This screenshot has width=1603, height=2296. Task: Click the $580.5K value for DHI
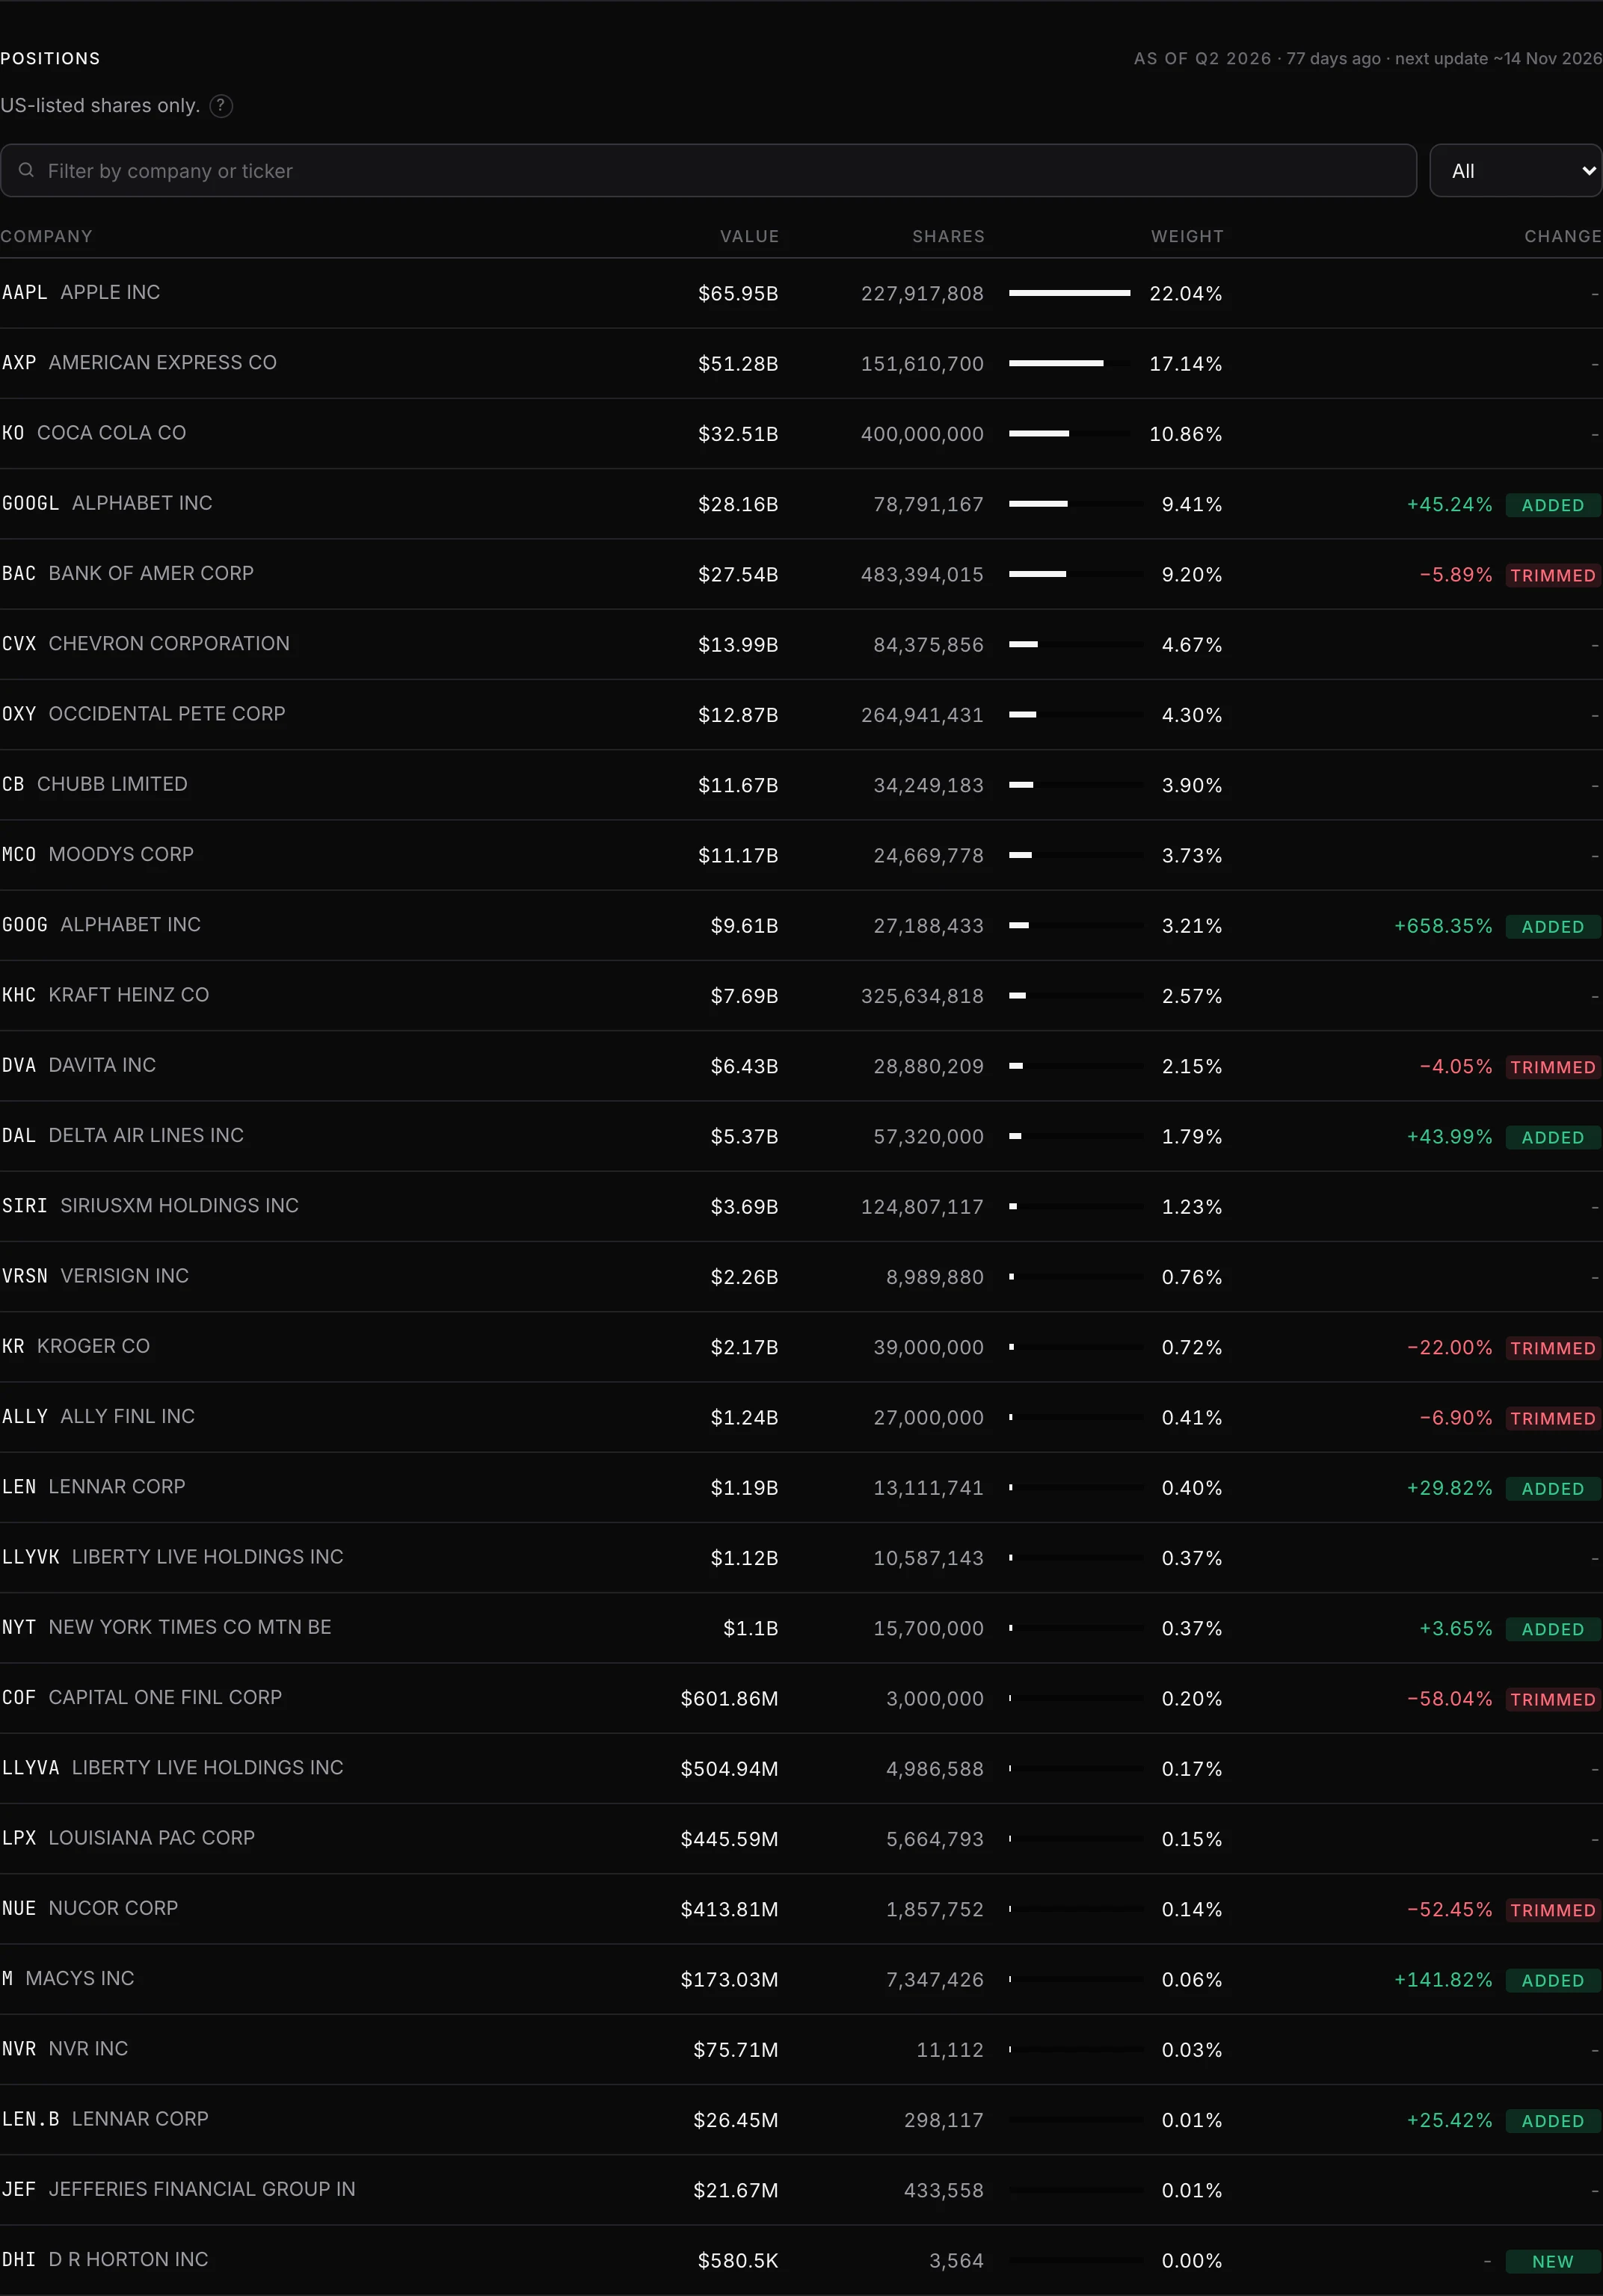(739, 2261)
